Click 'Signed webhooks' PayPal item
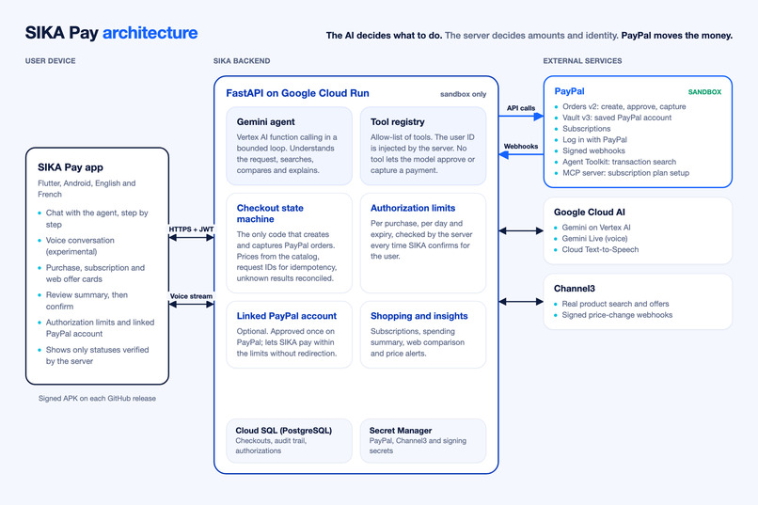This screenshot has height=505, width=758. tap(593, 150)
